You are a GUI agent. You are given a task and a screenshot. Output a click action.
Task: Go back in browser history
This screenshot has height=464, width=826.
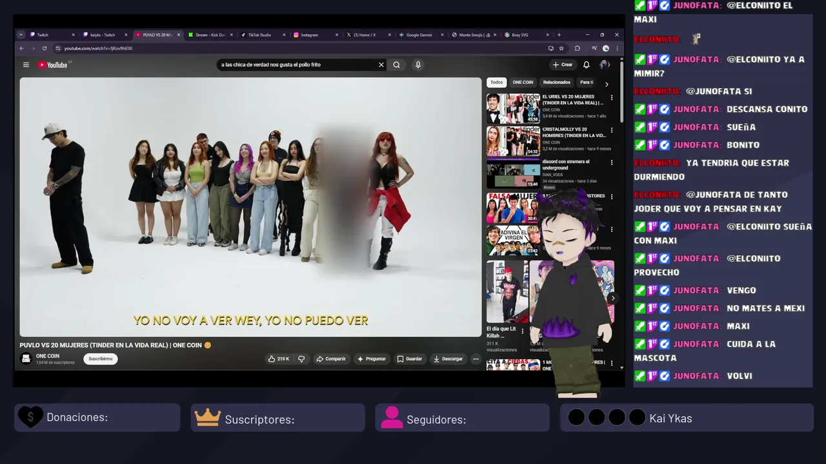(x=21, y=48)
